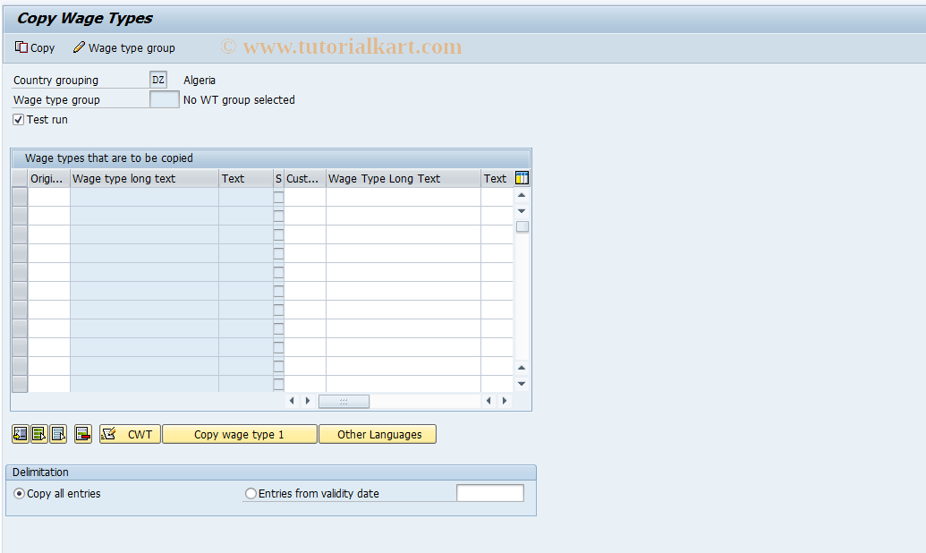
Task: Click the vertical scrollbar thumb of the table
Action: pyautogui.click(x=522, y=226)
